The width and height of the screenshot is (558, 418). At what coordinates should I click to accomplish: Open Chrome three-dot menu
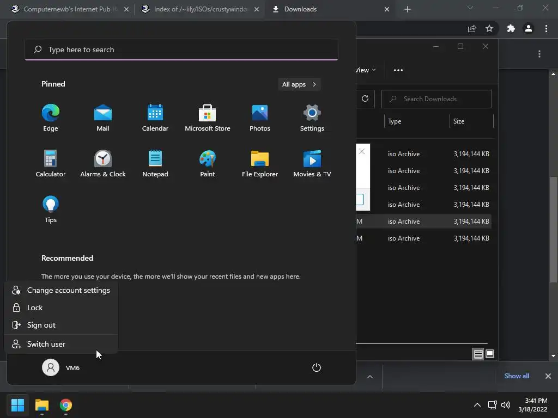pos(546,28)
